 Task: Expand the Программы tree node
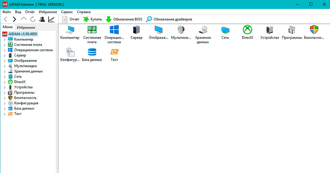4,92
